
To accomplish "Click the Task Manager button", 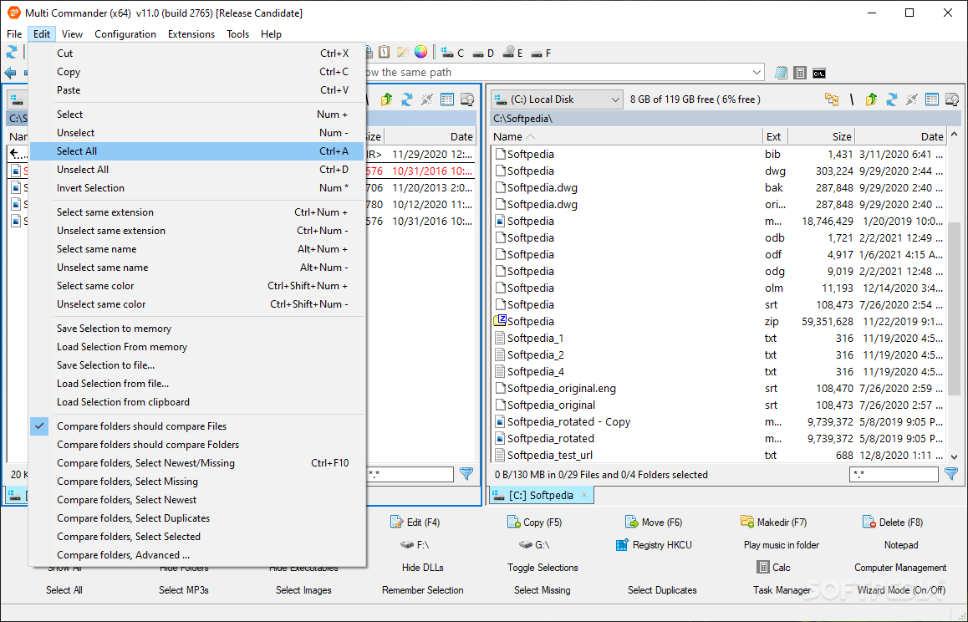I will coord(782,590).
